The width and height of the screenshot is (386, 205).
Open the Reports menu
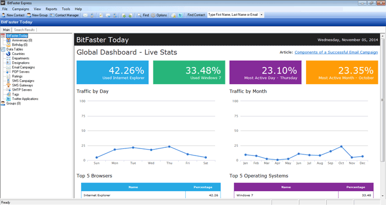(x=51, y=9)
